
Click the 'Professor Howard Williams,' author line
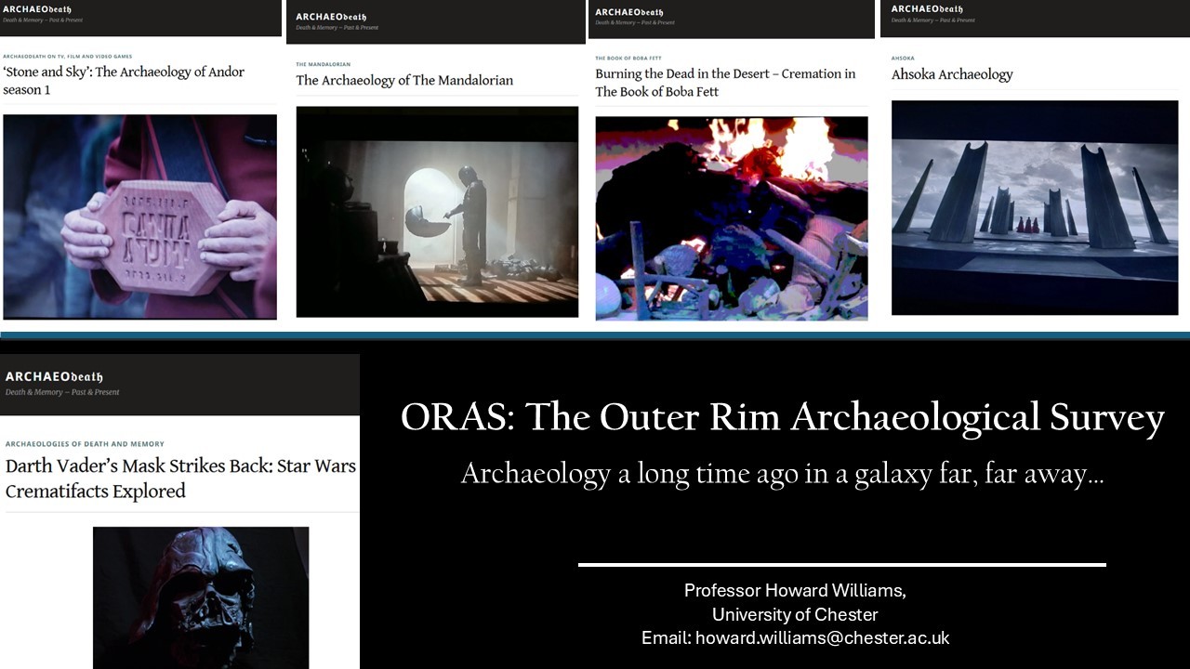[795, 591]
